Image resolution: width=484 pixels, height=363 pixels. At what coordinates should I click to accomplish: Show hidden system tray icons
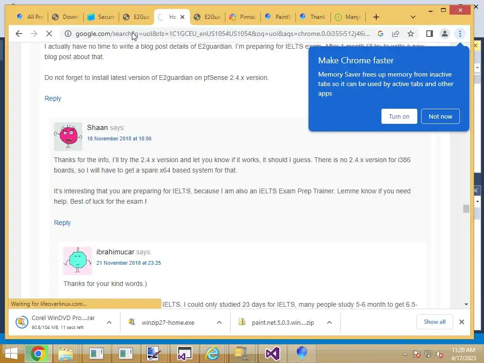(405, 354)
